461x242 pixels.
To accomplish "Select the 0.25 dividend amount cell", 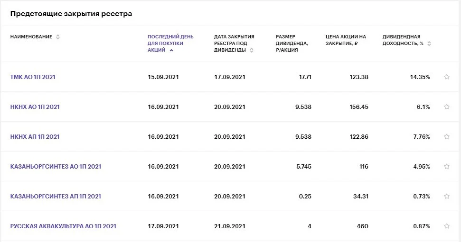I will [305, 197].
